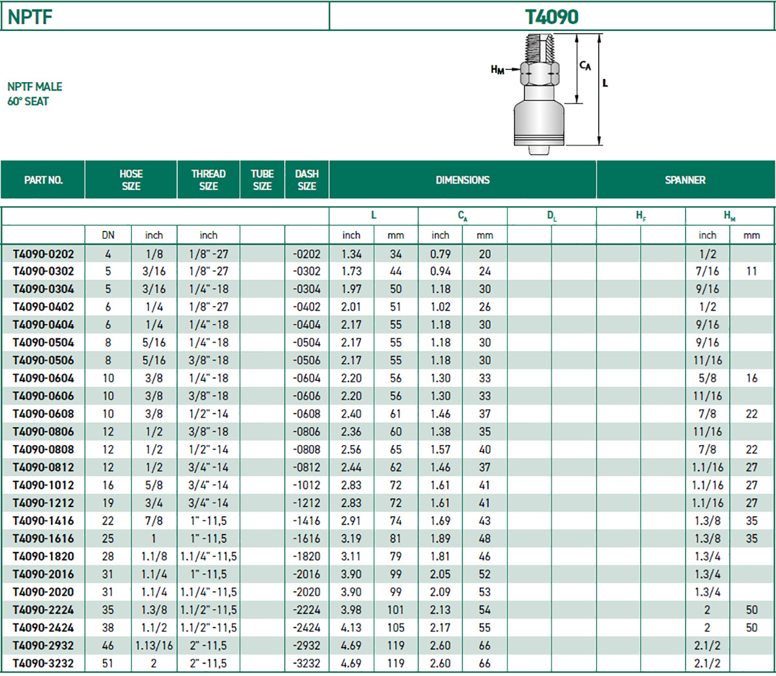Select part number T4090-2224

43,609
